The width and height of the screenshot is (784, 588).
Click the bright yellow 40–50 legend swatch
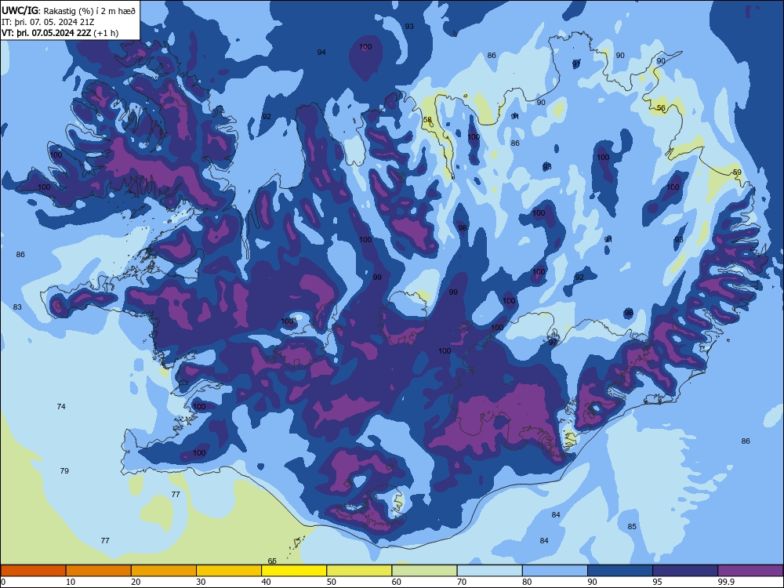pyautogui.click(x=294, y=571)
